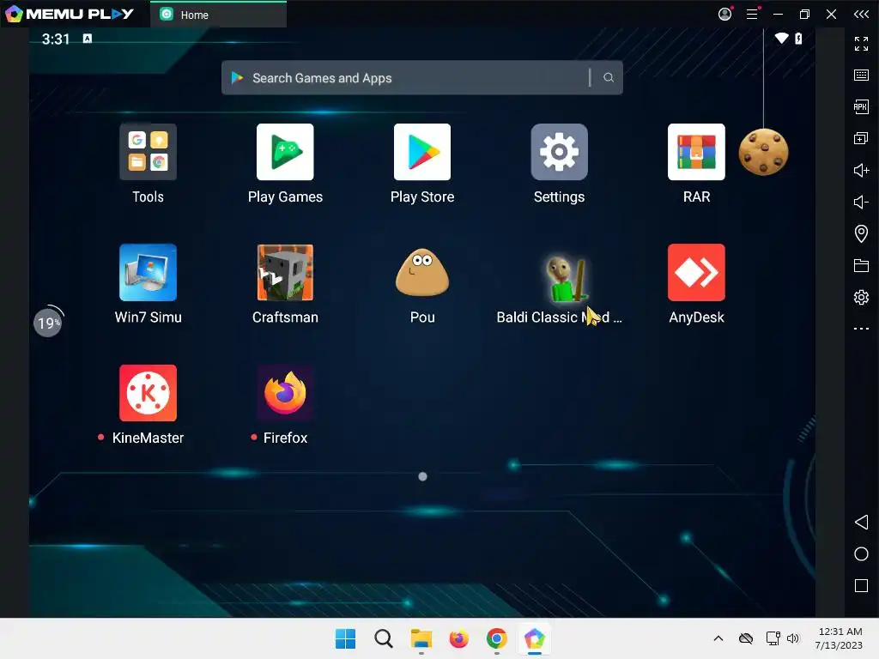Toggle fullscreen mode in sidebar

coord(861,43)
